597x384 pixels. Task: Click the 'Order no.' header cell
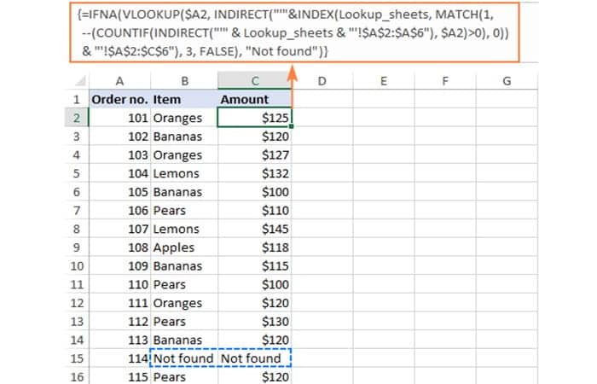(x=120, y=100)
